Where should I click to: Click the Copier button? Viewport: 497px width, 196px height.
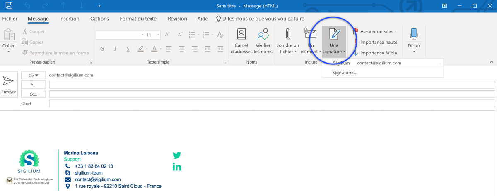[x=33, y=42]
